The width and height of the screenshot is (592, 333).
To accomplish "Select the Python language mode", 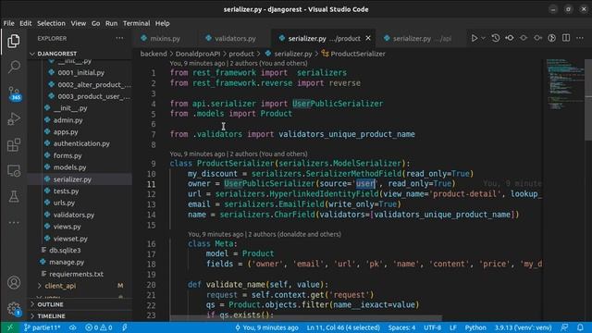I will click(475, 327).
